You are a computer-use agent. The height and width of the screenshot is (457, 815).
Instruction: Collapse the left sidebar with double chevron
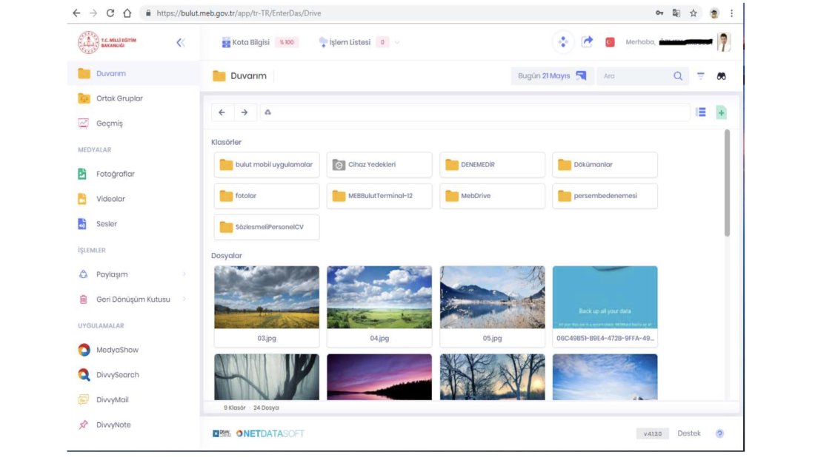coord(181,42)
